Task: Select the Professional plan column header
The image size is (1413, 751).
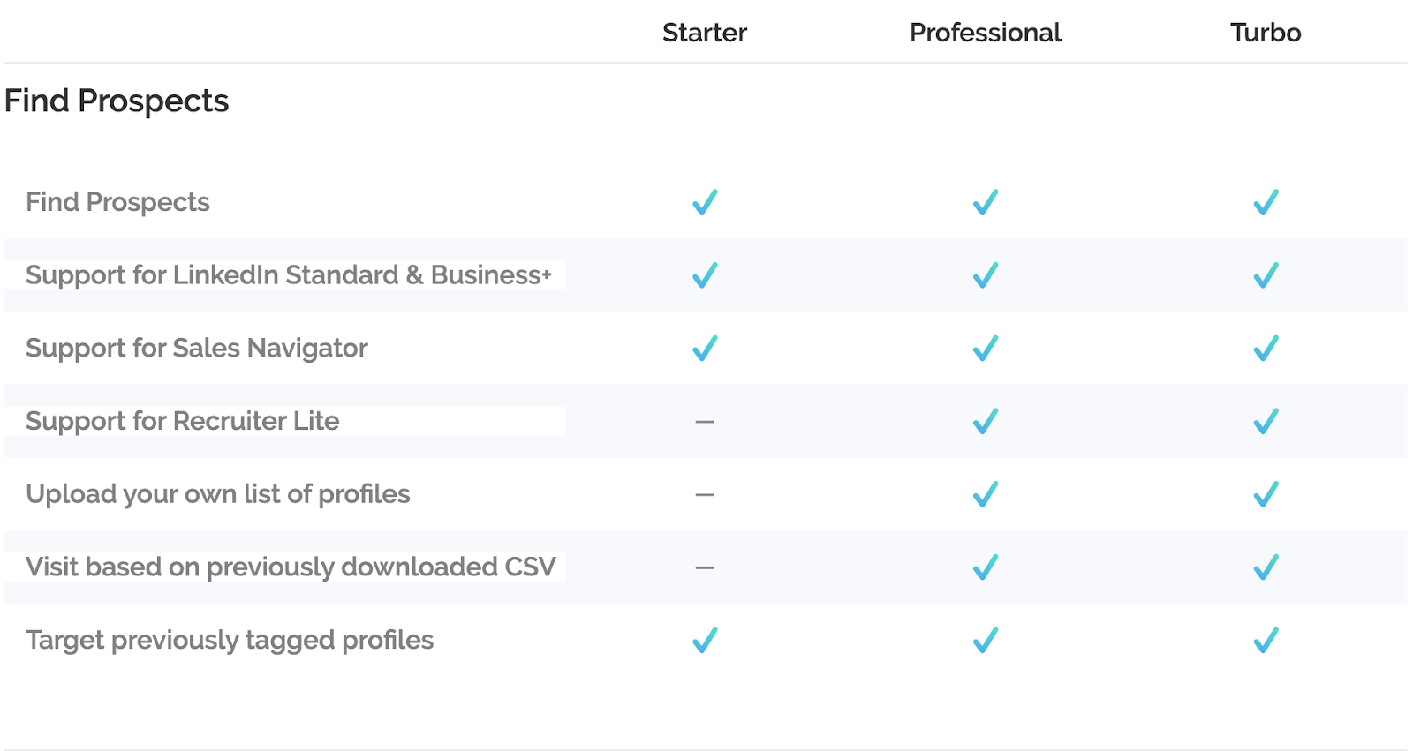Action: (985, 33)
